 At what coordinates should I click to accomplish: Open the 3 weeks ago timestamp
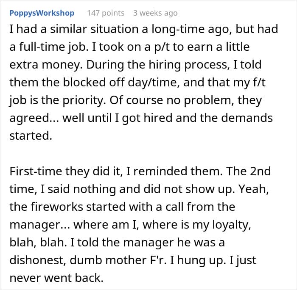[155, 13]
